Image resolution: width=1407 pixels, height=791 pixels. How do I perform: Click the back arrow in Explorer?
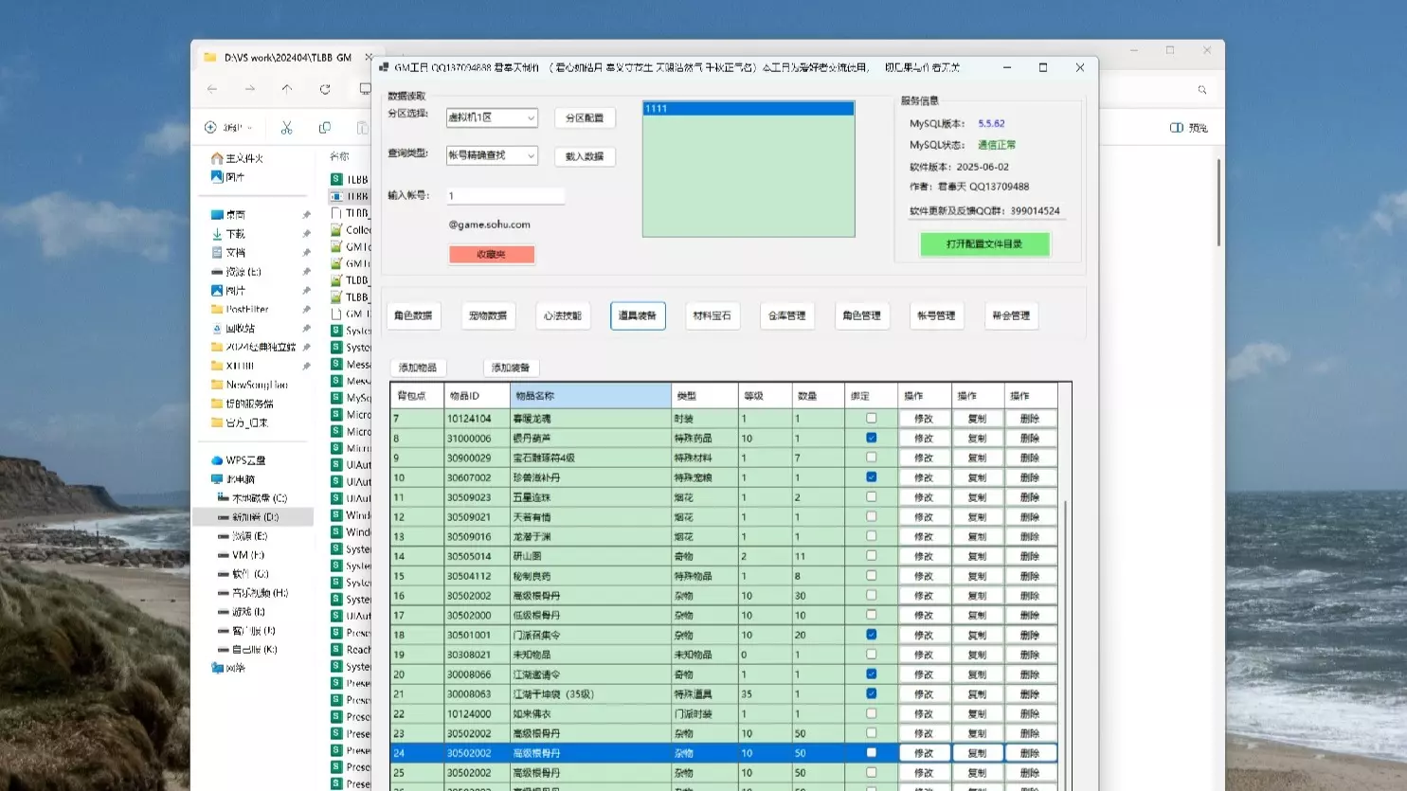point(212,89)
